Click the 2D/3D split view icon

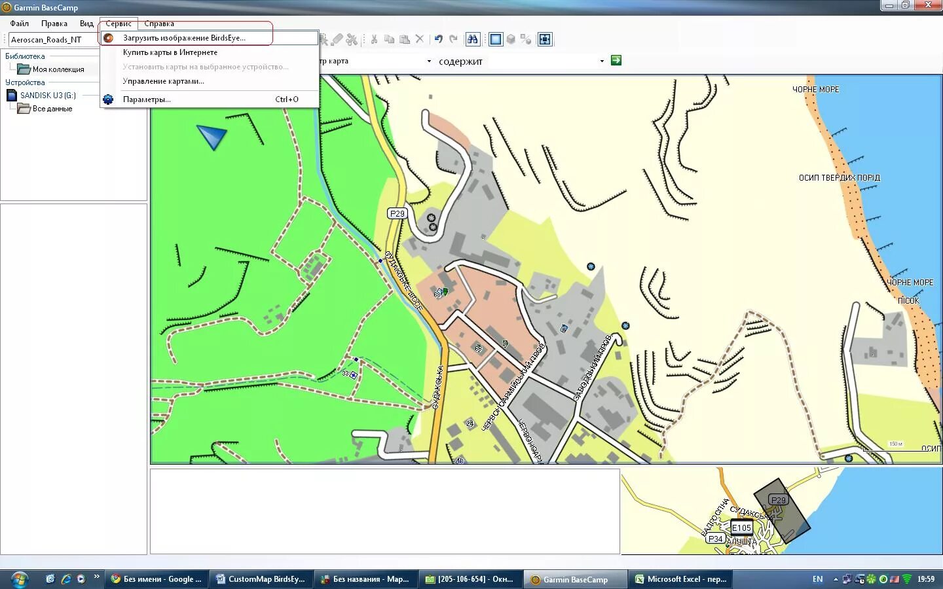point(526,39)
